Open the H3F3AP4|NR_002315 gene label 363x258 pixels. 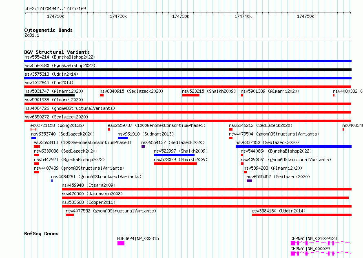click(138, 238)
